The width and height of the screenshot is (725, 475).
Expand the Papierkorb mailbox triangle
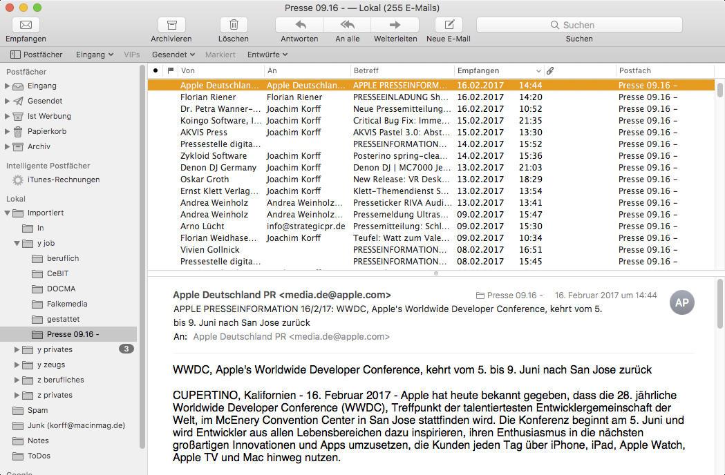click(x=7, y=132)
